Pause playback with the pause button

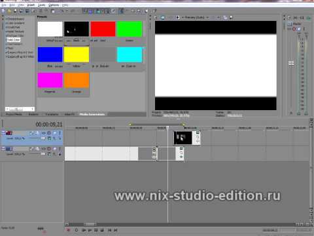click(x=96, y=230)
